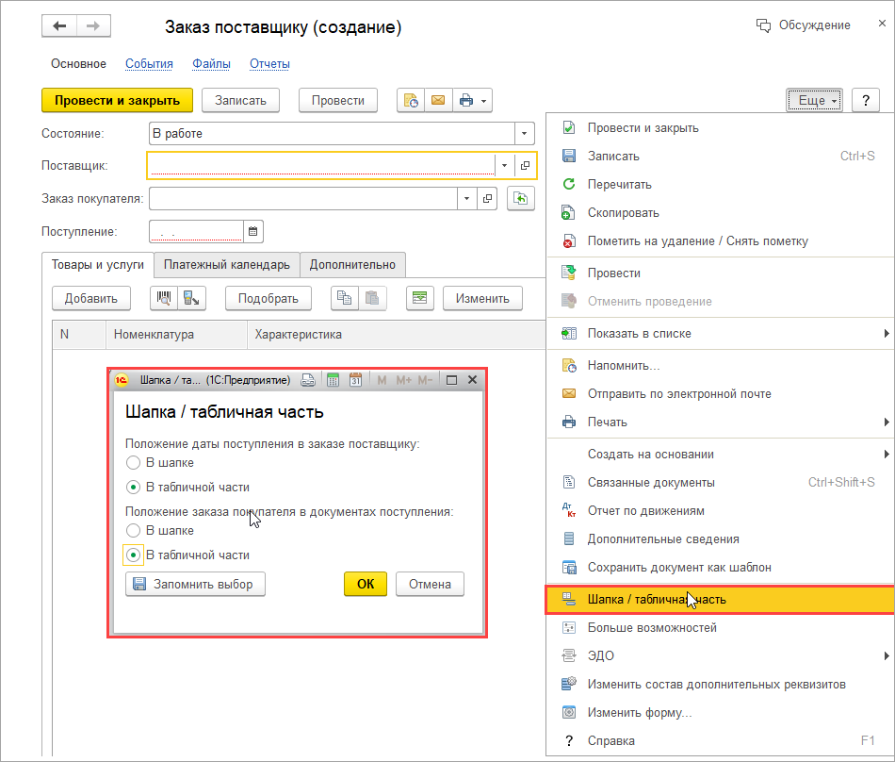Open the Поставщик form with open icon
The image size is (895, 762).
(x=525, y=166)
